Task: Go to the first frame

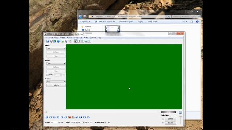Action: [84, 117]
